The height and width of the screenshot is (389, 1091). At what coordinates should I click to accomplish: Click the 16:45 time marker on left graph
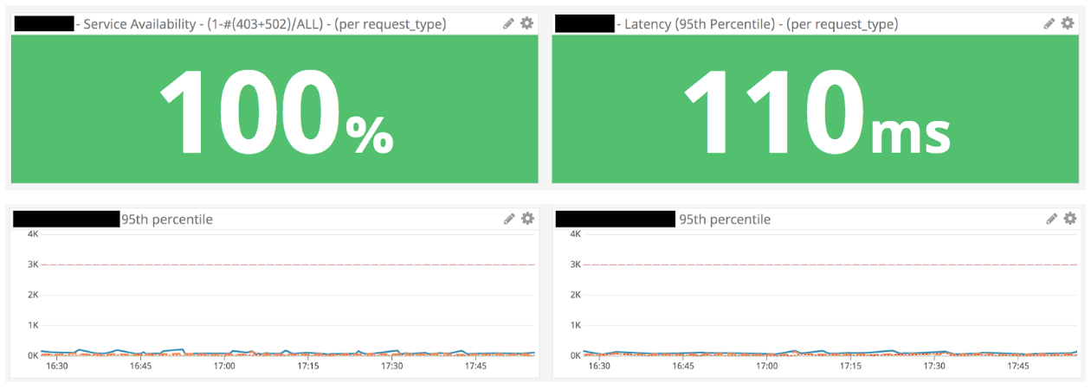tap(140, 367)
